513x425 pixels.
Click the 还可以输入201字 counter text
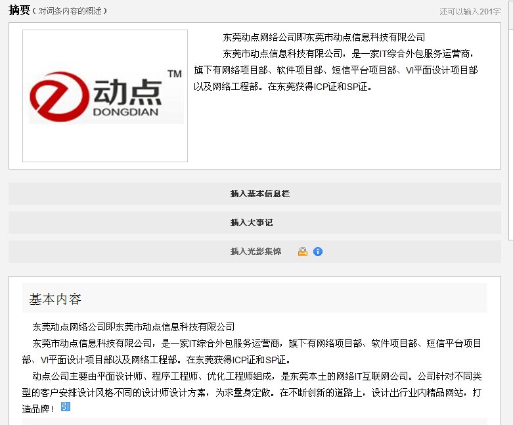470,12
